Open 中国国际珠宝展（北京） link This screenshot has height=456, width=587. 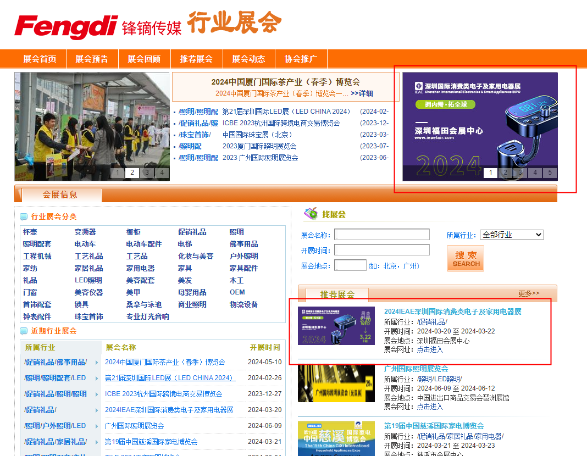(x=257, y=135)
